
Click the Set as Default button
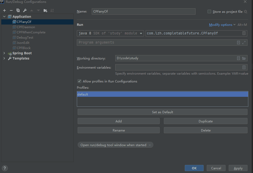pyautogui.click(x=162, y=112)
